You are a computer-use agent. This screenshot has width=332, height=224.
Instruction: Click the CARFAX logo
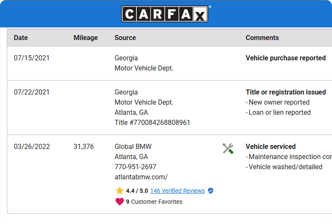(x=165, y=14)
